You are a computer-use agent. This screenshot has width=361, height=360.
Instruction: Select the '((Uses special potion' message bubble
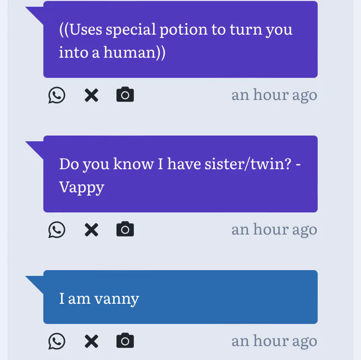[x=180, y=39]
